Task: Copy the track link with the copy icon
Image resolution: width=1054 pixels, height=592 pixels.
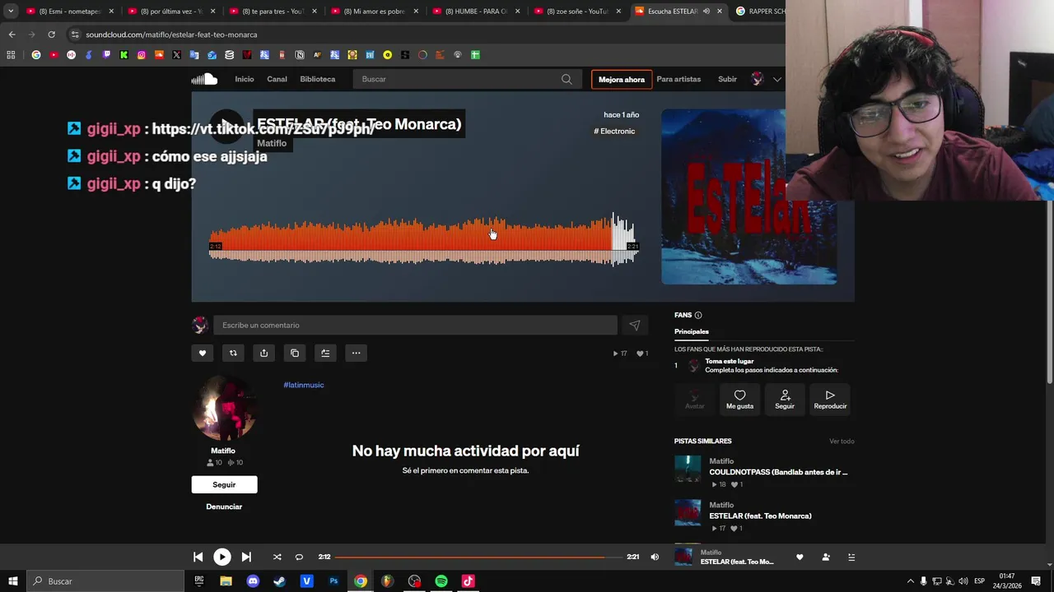Action: 295,353
